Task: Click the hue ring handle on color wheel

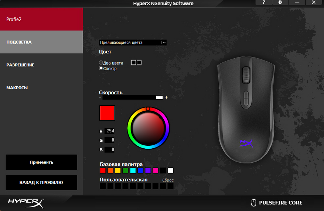Action: coord(148,109)
